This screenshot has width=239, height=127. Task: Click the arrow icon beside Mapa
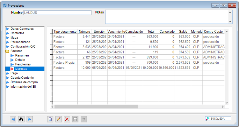tap(7, 38)
